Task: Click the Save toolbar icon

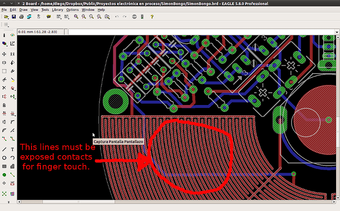Action: coord(14,17)
